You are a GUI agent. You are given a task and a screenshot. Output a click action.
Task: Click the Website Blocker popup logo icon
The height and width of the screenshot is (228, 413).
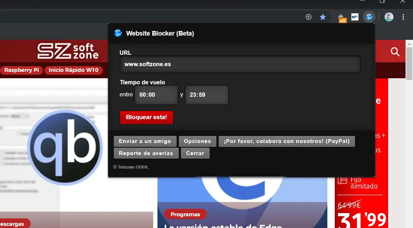click(118, 33)
